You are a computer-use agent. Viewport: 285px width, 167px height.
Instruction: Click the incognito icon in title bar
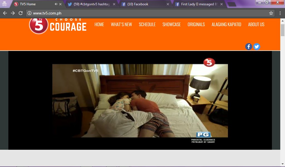4,4
